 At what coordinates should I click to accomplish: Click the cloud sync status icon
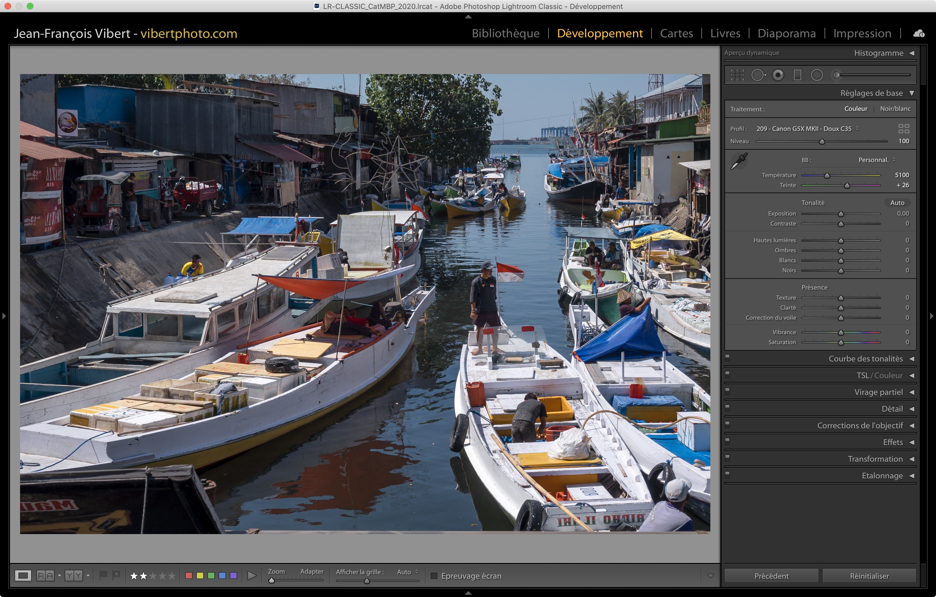[919, 34]
